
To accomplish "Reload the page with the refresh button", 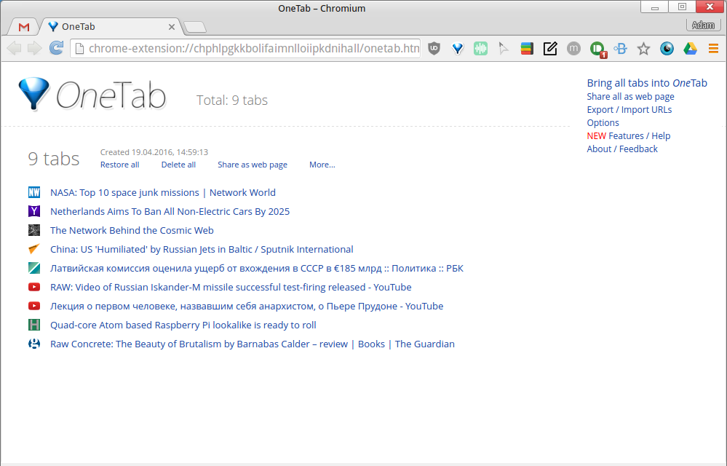I will (56, 48).
